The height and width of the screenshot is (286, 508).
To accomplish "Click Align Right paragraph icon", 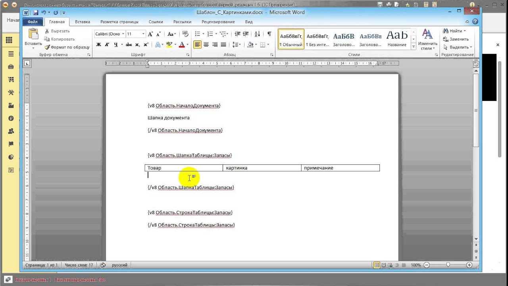I will [x=215, y=44].
